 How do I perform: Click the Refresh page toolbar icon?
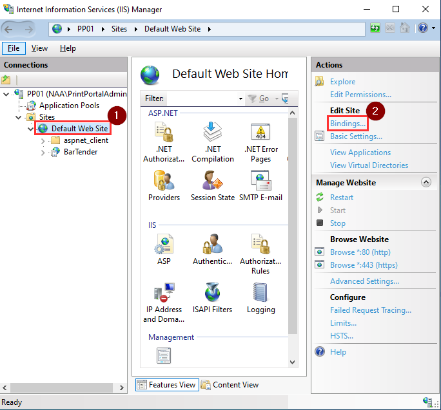[375, 28]
